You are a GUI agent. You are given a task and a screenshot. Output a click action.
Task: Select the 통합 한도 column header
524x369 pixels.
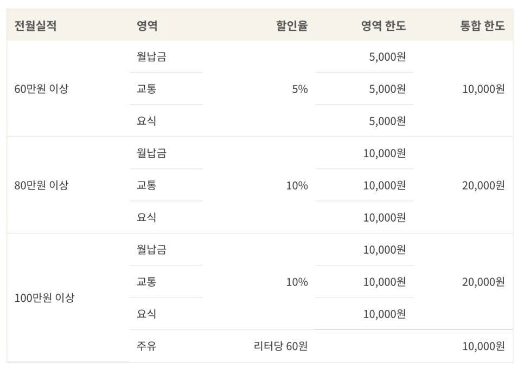point(482,26)
